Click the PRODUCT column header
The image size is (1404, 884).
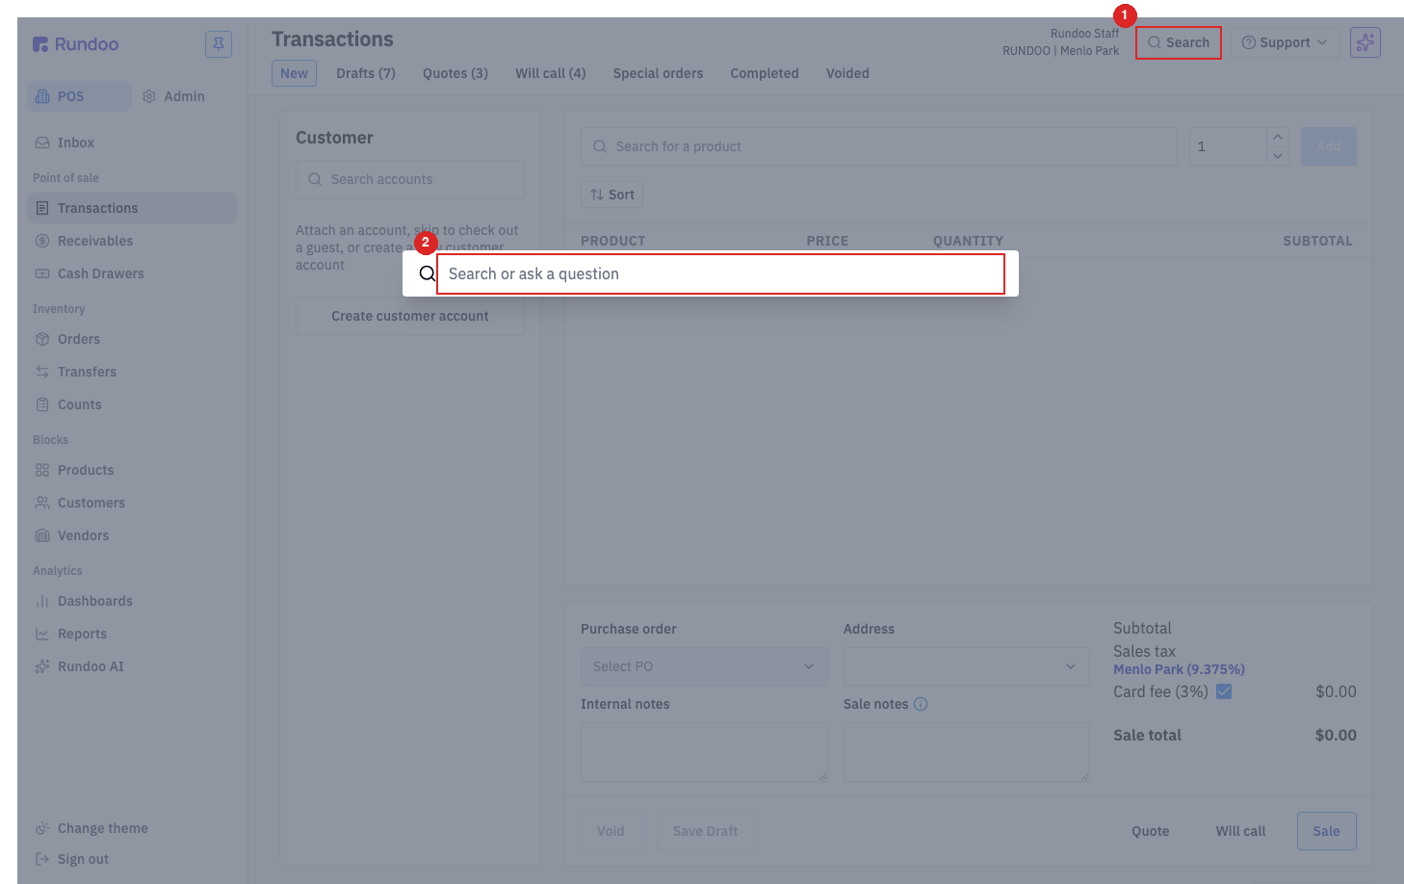(613, 241)
